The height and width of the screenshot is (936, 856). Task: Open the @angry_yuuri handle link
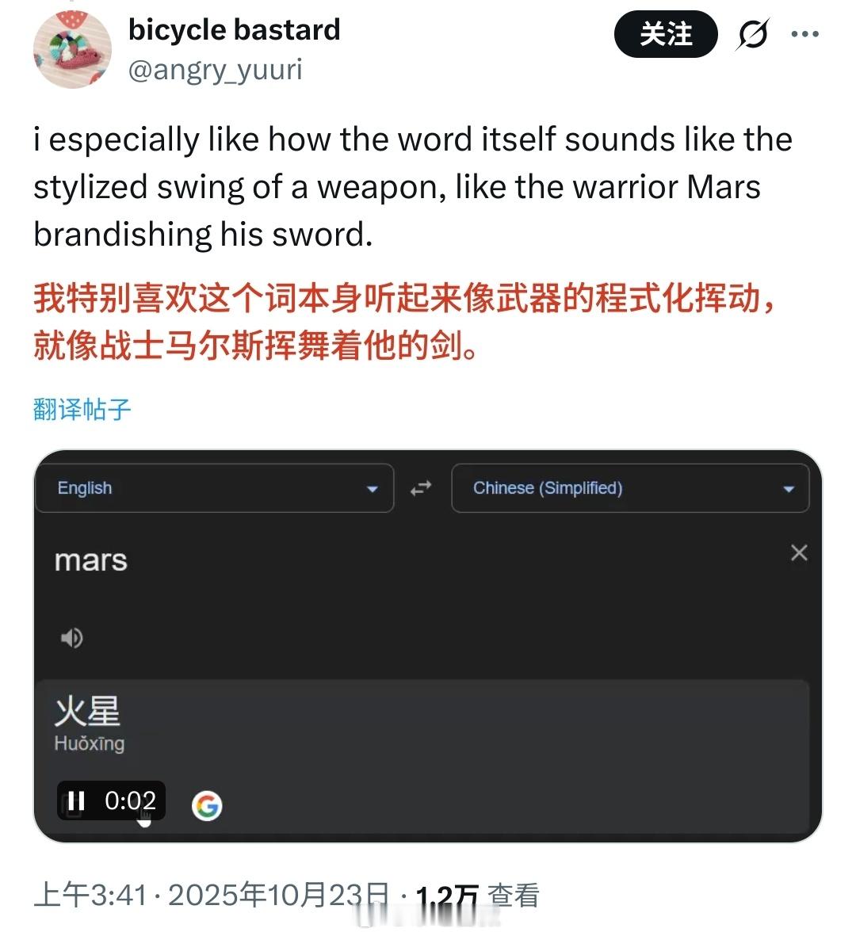pyautogui.click(x=216, y=70)
